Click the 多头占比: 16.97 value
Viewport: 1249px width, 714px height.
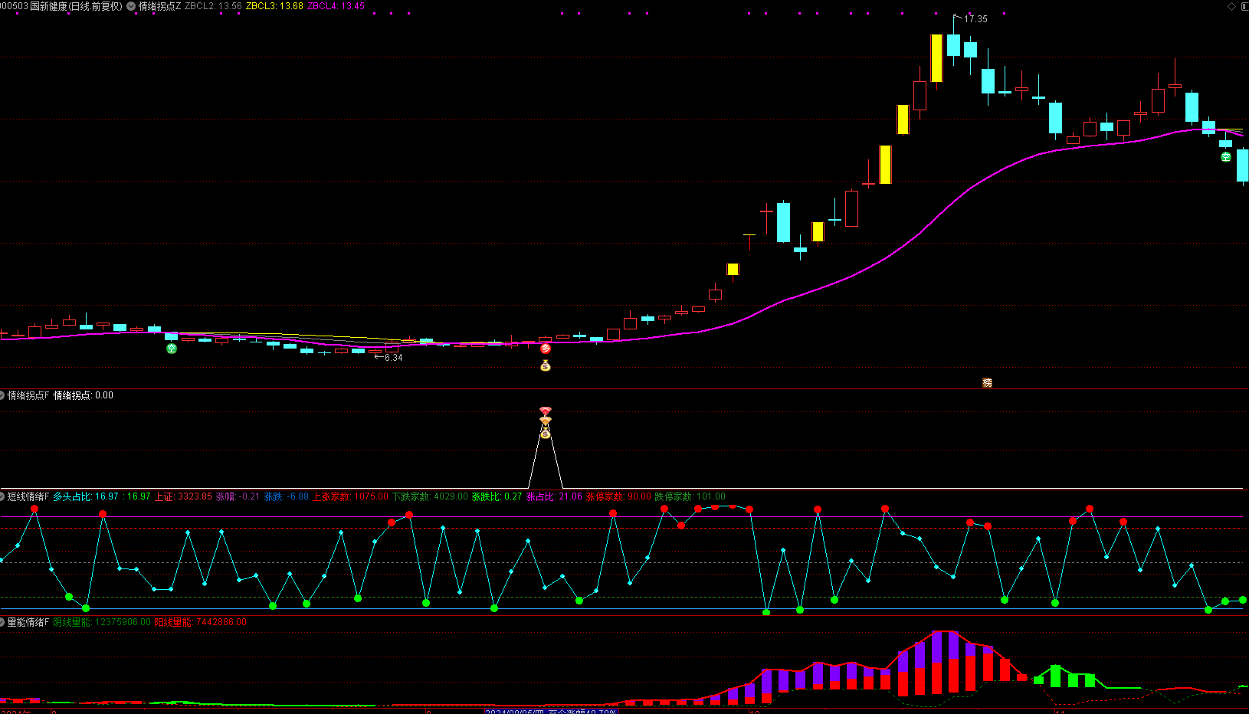tap(86, 497)
